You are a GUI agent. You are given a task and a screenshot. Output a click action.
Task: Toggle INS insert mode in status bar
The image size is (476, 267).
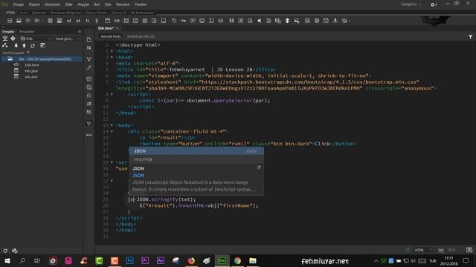[x=441, y=250]
